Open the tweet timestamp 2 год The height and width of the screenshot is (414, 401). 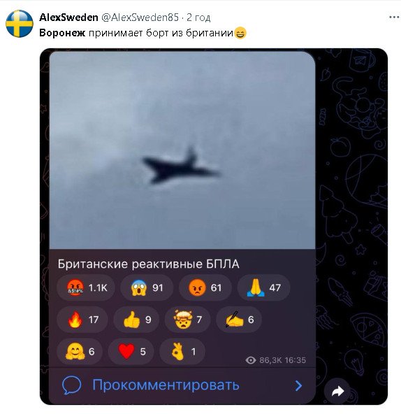point(198,17)
